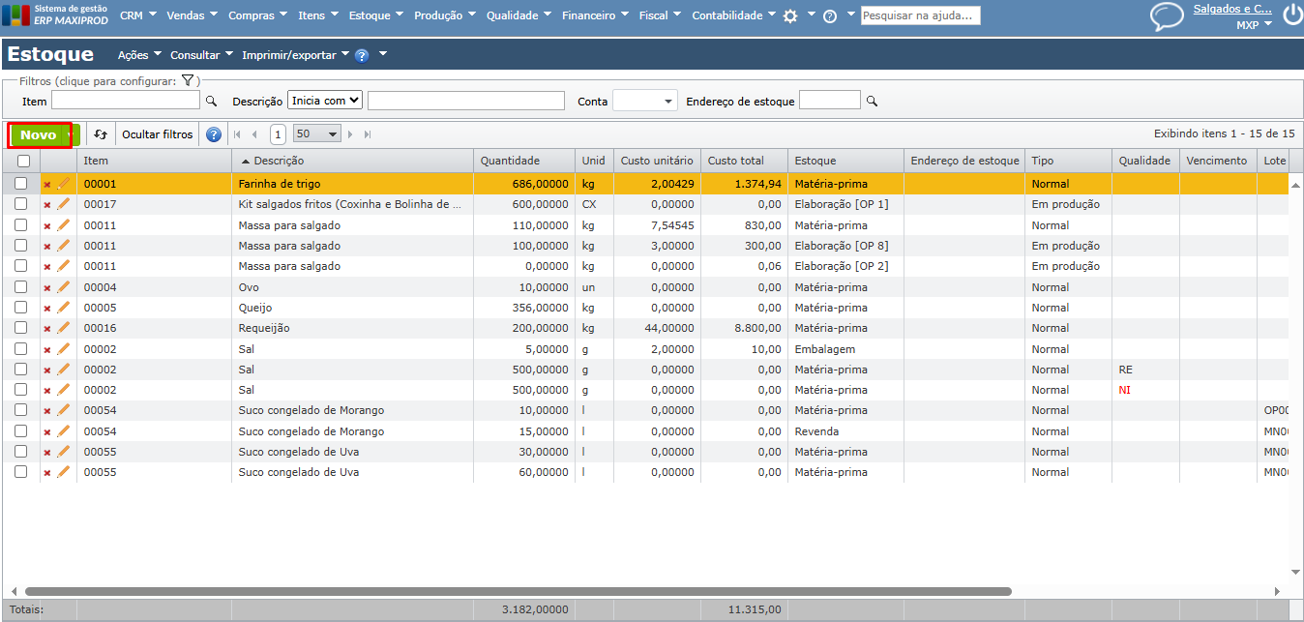Delete the Requeijão row with red X
1304x622 pixels.
(47, 329)
